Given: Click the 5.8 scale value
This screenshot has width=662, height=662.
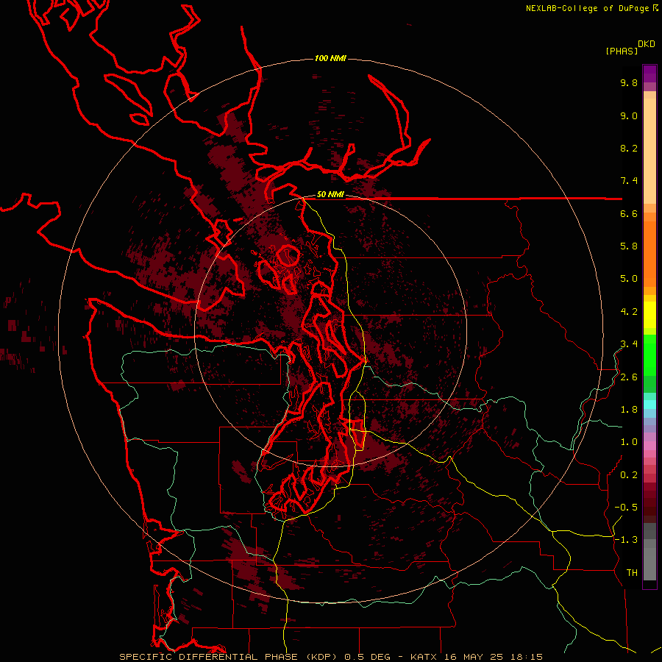Looking at the screenshot, I should point(629,246).
